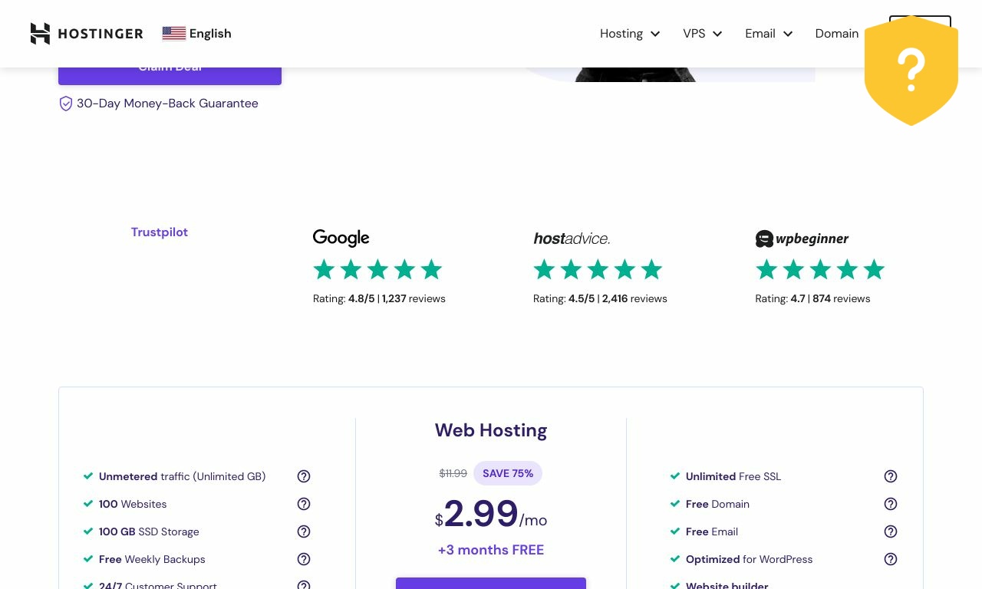Click Free Email feature text
This screenshot has height=589, width=982.
(x=712, y=531)
